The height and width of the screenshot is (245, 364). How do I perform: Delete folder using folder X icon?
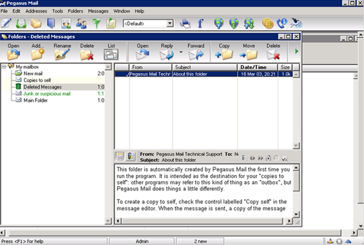87,52
